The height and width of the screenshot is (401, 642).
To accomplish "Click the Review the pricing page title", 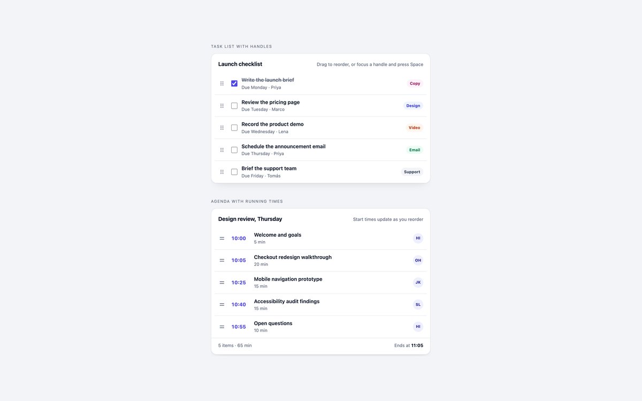I will [271, 102].
